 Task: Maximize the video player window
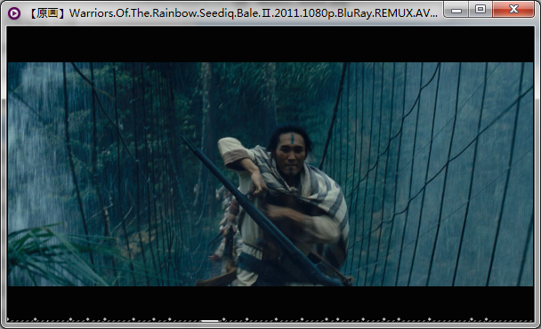click(x=480, y=9)
